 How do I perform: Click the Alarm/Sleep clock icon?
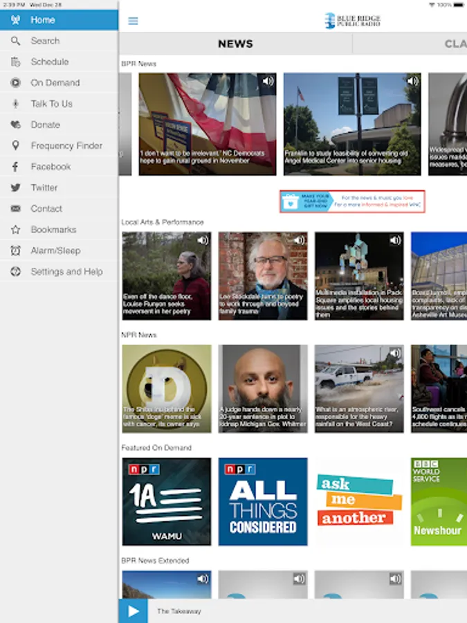tap(15, 251)
